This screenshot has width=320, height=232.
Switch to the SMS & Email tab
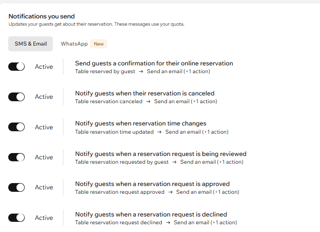[x=30, y=44]
